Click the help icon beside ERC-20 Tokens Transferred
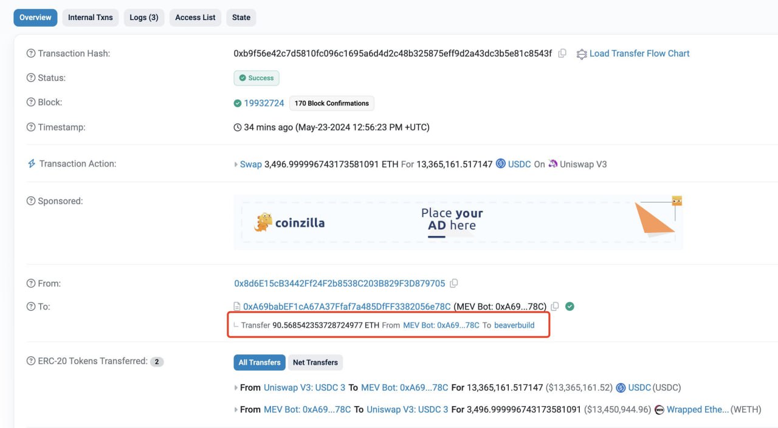 point(31,361)
